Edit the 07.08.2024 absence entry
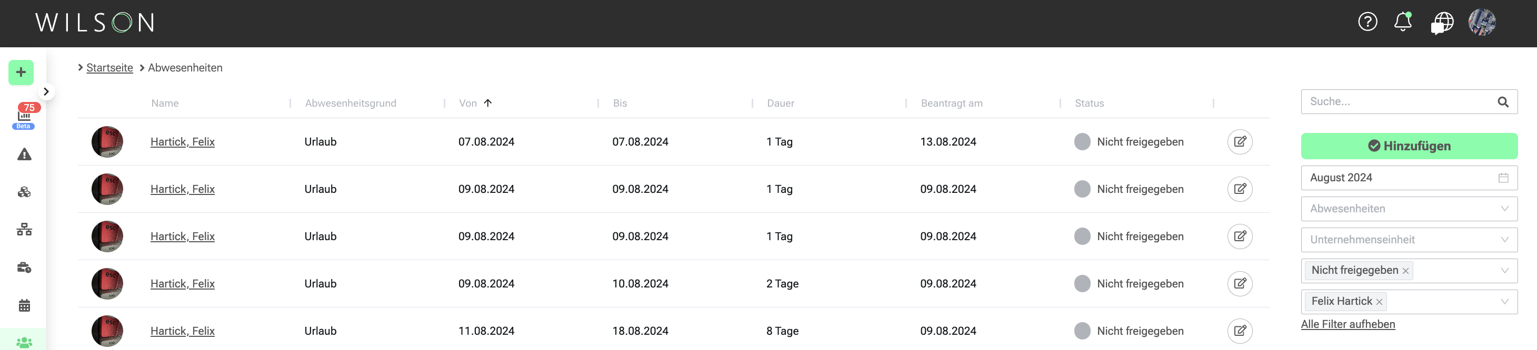 point(1240,142)
